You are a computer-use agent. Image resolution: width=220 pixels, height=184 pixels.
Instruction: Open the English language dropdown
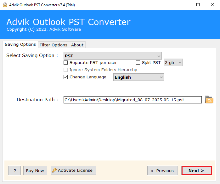coord(138,77)
